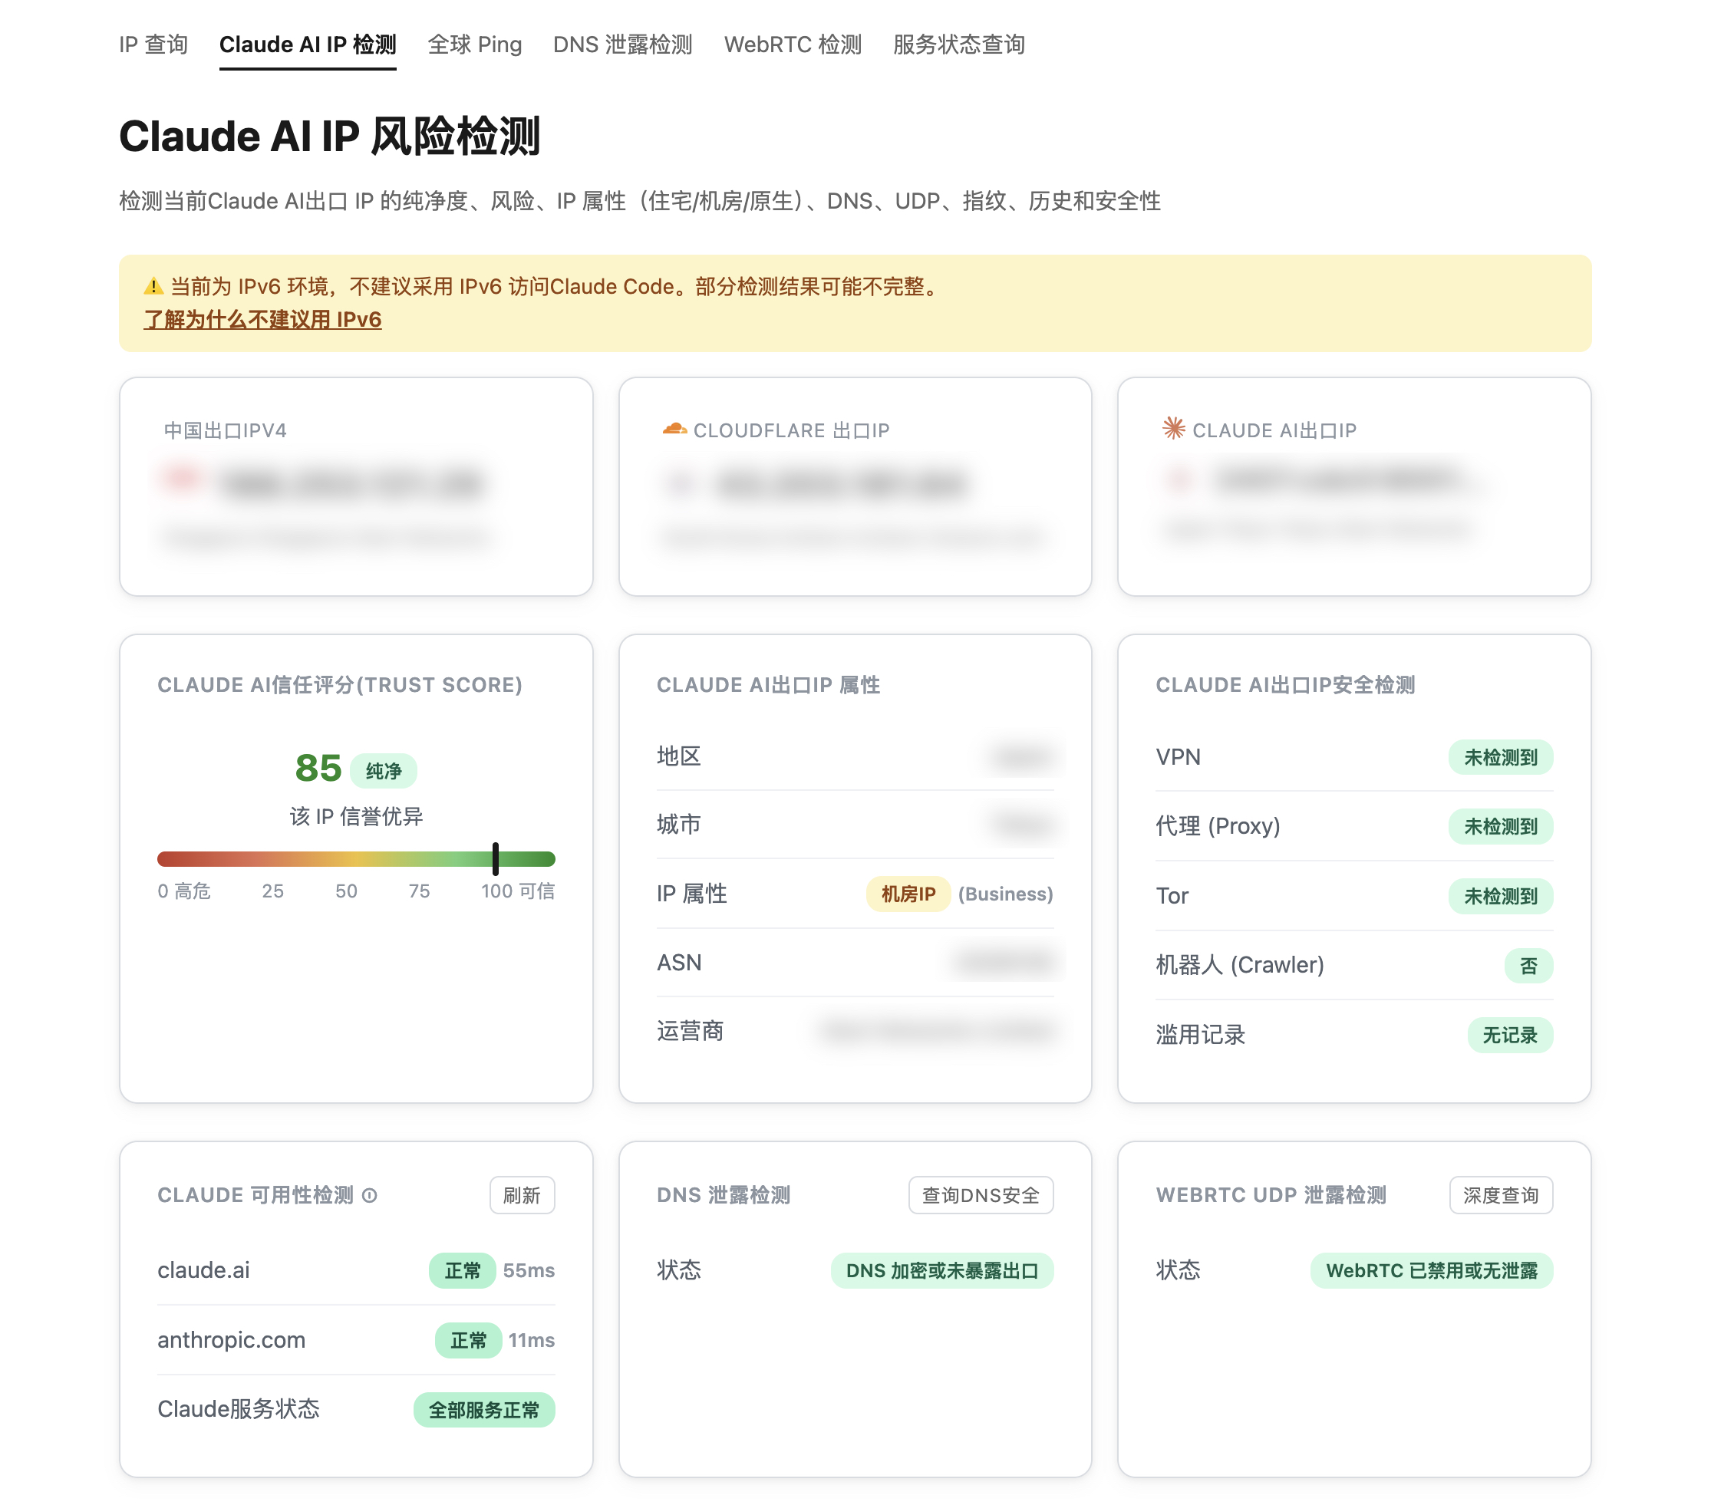Click the trust score gradient bar marker
The height and width of the screenshot is (1505, 1711).
496,859
